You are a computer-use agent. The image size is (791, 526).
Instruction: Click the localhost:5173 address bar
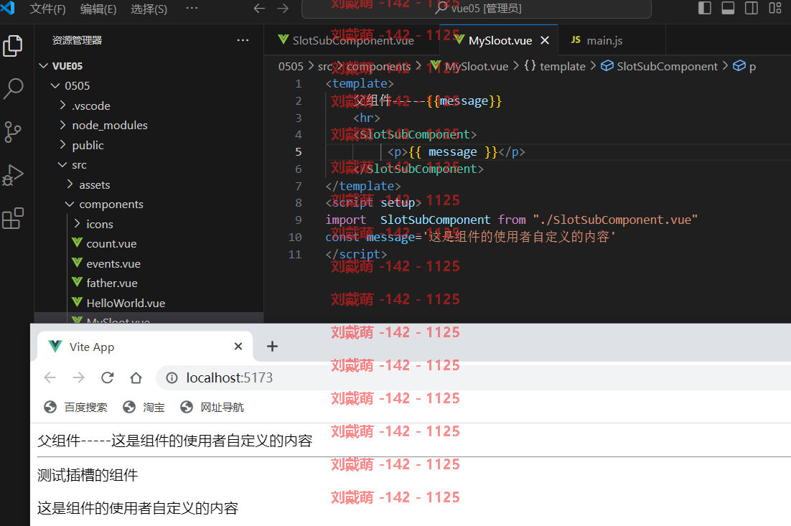pos(473,377)
